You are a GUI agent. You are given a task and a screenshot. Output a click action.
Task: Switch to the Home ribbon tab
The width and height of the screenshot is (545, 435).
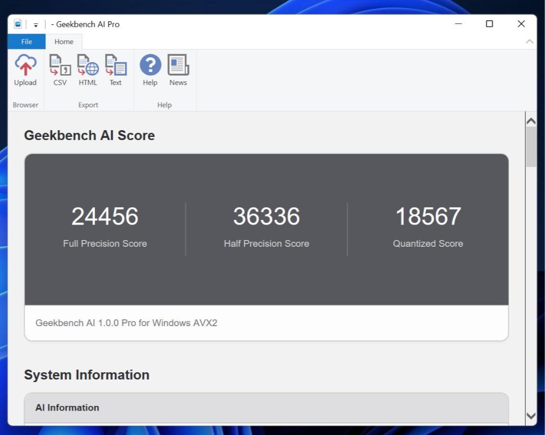(64, 41)
